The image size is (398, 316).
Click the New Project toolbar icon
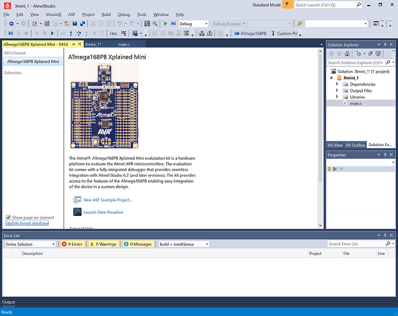tap(34, 24)
